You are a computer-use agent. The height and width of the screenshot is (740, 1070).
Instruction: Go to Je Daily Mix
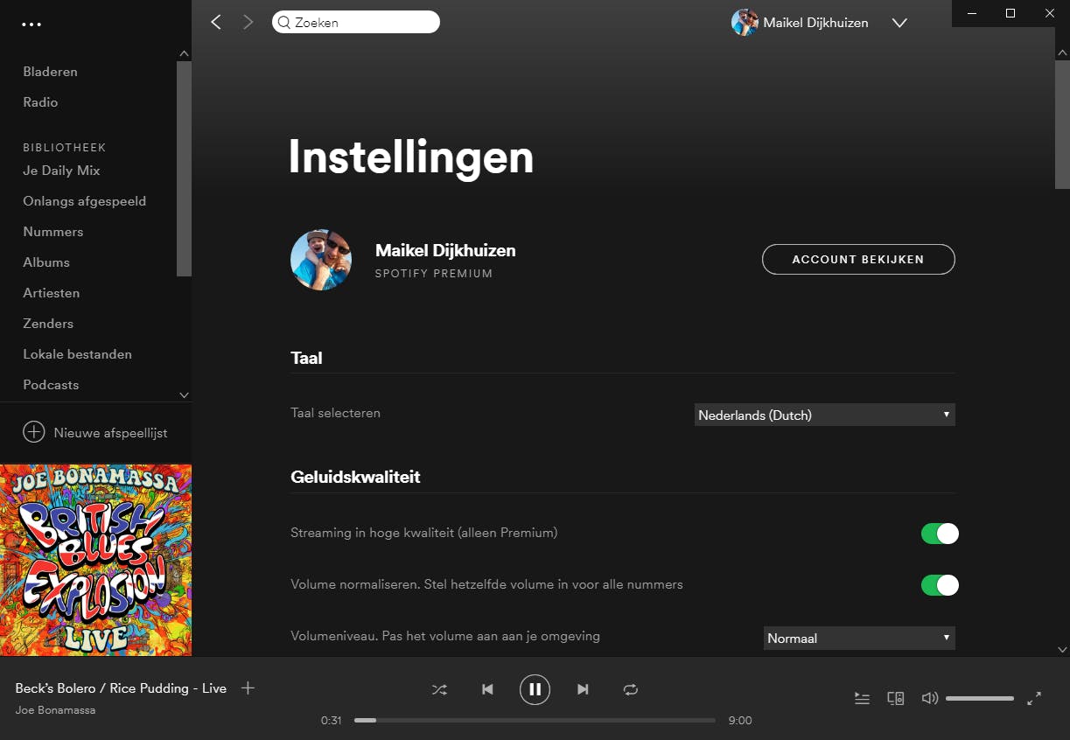[61, 171]
